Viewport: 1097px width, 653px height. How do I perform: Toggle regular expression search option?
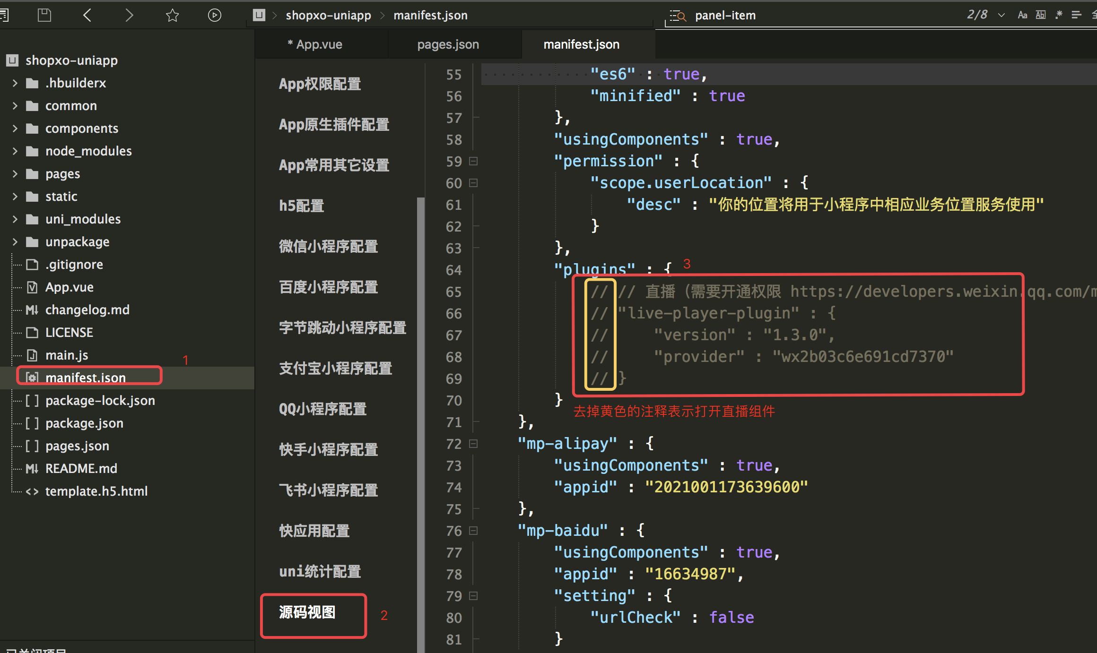[1059, 15]
